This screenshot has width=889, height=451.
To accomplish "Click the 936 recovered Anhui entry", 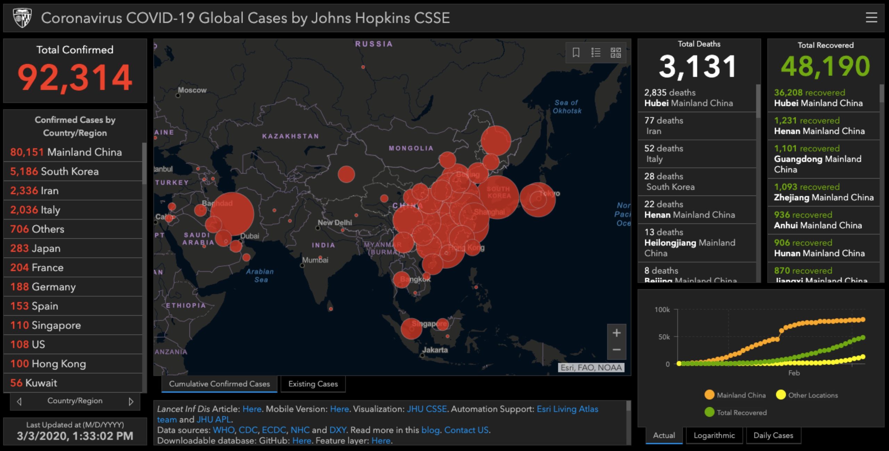I will [823, 220].
